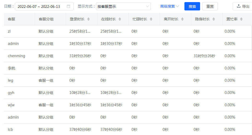This screenshot has height=135, width=252.
Task: Sort by 在线时长 column sort icon
Action: (120, 19)
